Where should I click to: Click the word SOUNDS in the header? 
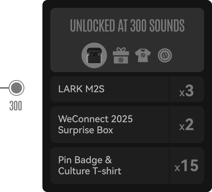click(x=167, y=25)
